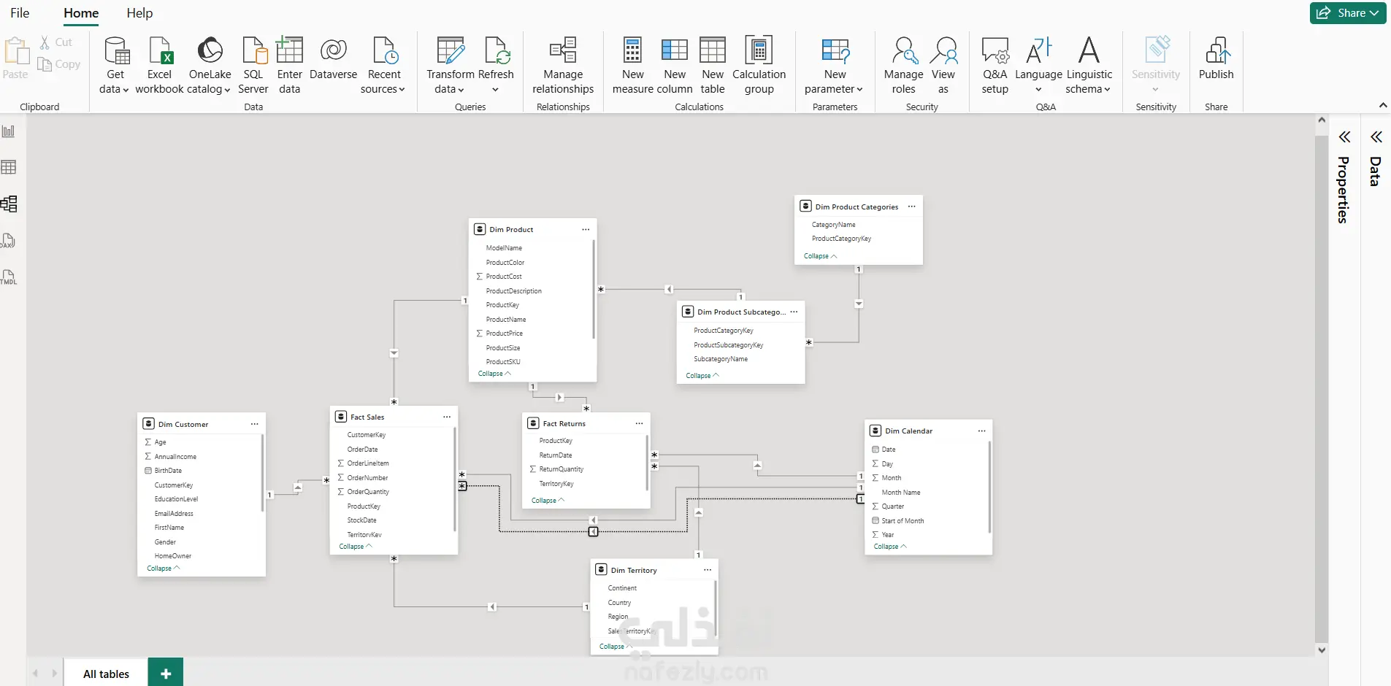Collapse Dim Product Subcategories table card
Viewport: 1391px width, 686px height.
702,376
